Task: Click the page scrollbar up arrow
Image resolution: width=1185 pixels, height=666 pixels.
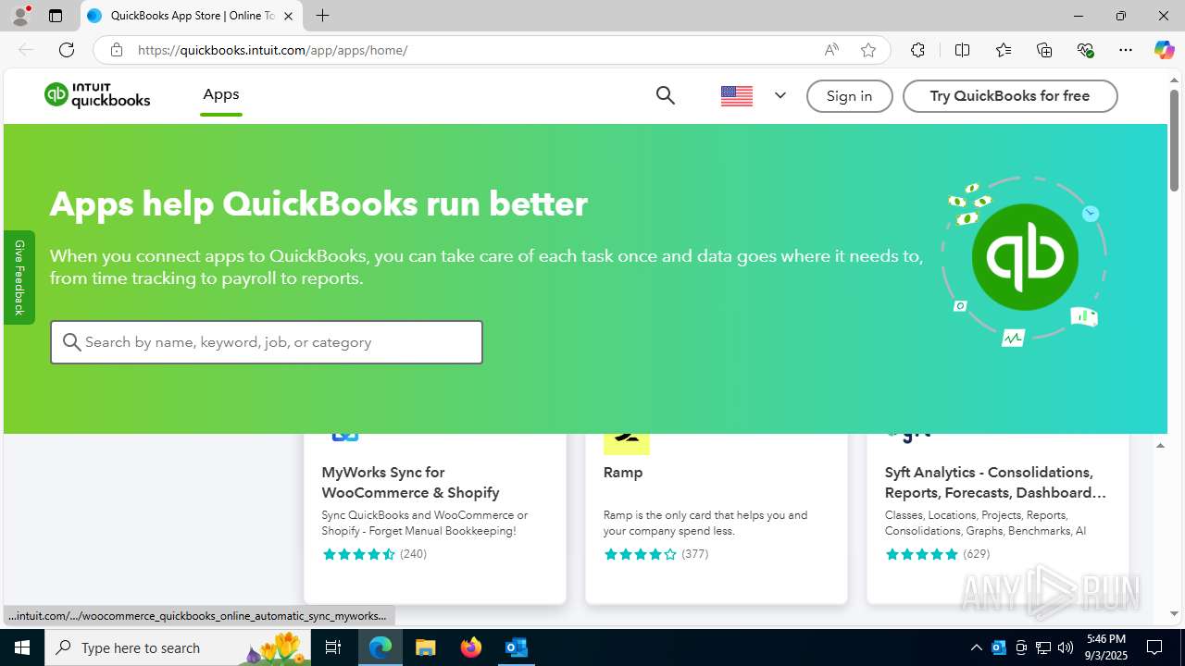Action: (1174, 80)
